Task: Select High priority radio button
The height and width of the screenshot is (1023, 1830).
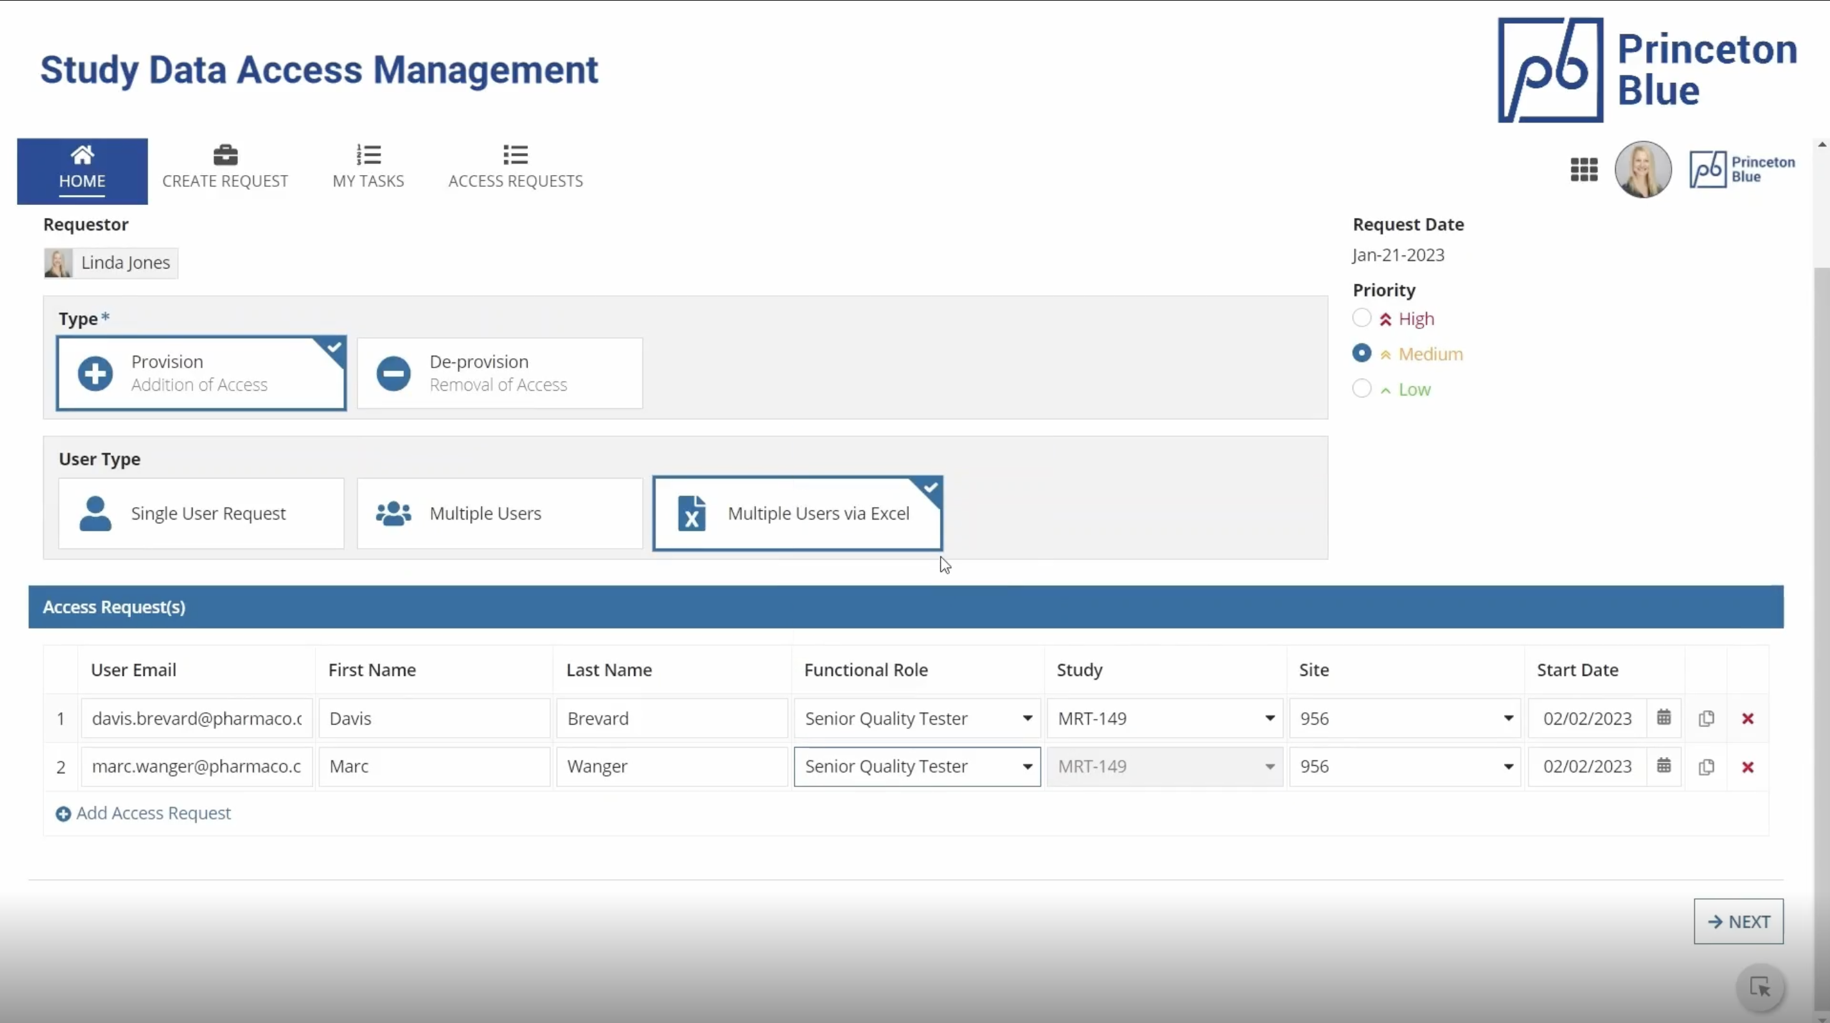Action: pos(1361,318)
